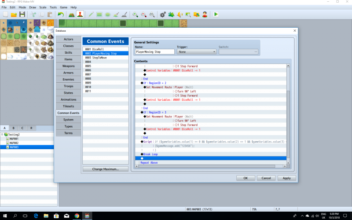The image size is (352, 220).
Task: Open the Game menu
Action: (x=63, y=7)
